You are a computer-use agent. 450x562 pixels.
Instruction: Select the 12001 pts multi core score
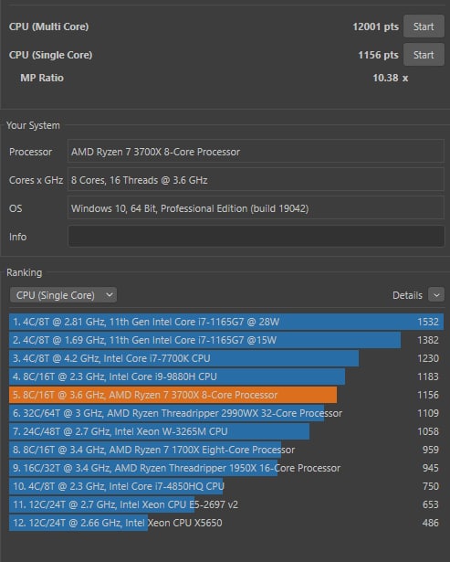pyautogui.click(x=375, y=27)
